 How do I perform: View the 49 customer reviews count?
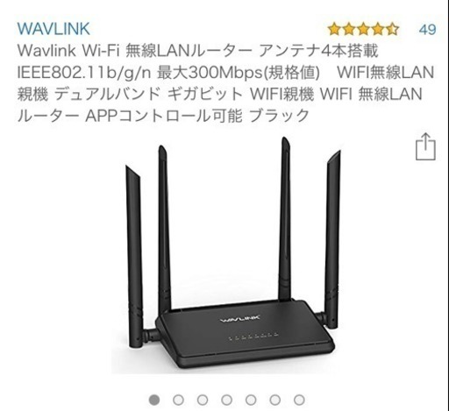coord(427,29)
